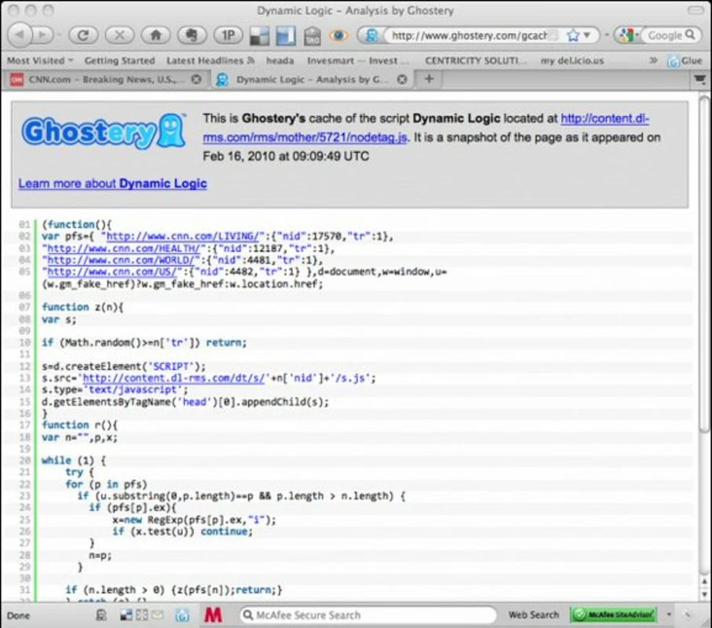Focus the McAfee Secure Search field
Image resolution: width=712 pixels, height=628 pixels.
(x=369, y=615)
